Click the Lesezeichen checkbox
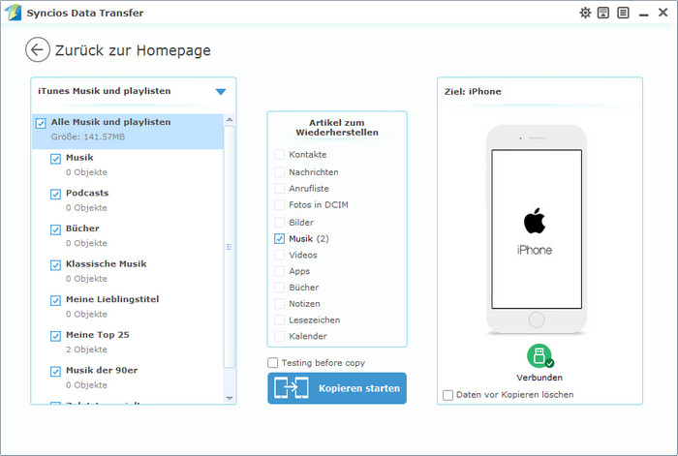The image size is (678, 456). tap(279, 320)
